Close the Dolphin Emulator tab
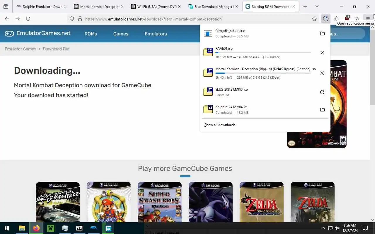Screen dimensions: 375x234 pos(65,6)
